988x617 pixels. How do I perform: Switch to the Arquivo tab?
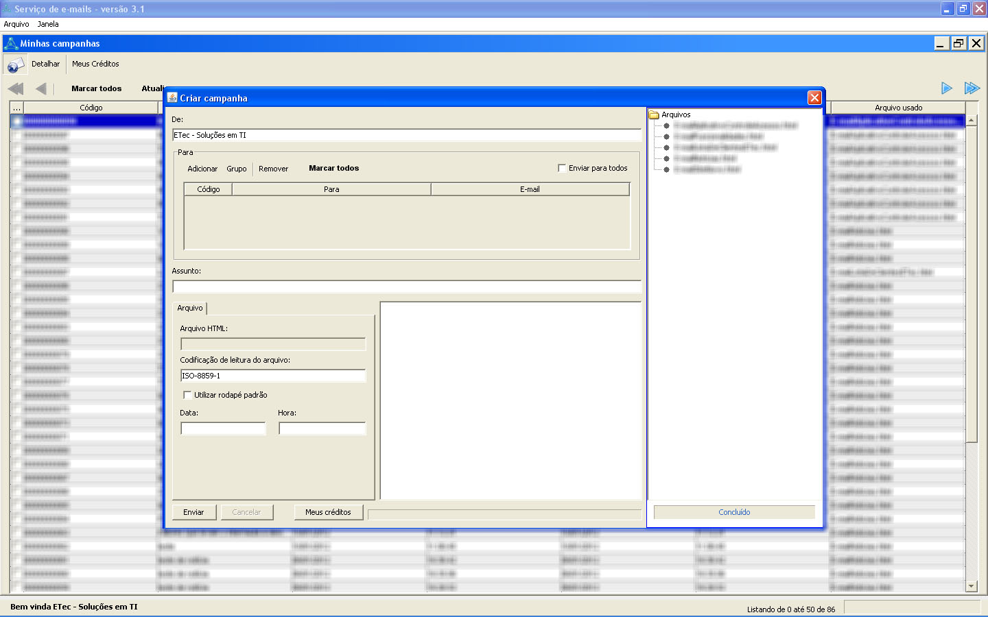tap(190, 308)
